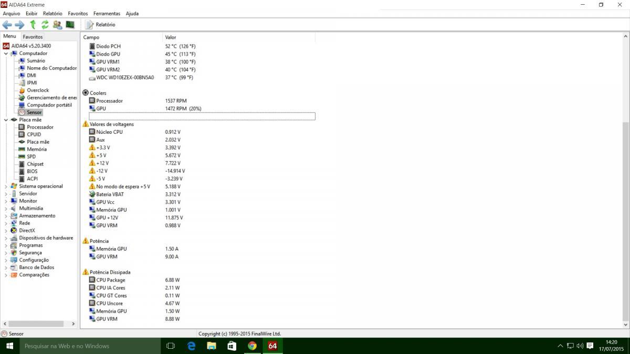Open the Windows Store taskbar icon
Viewport: 630px width, 354px height.
click(x=232, y=346)
